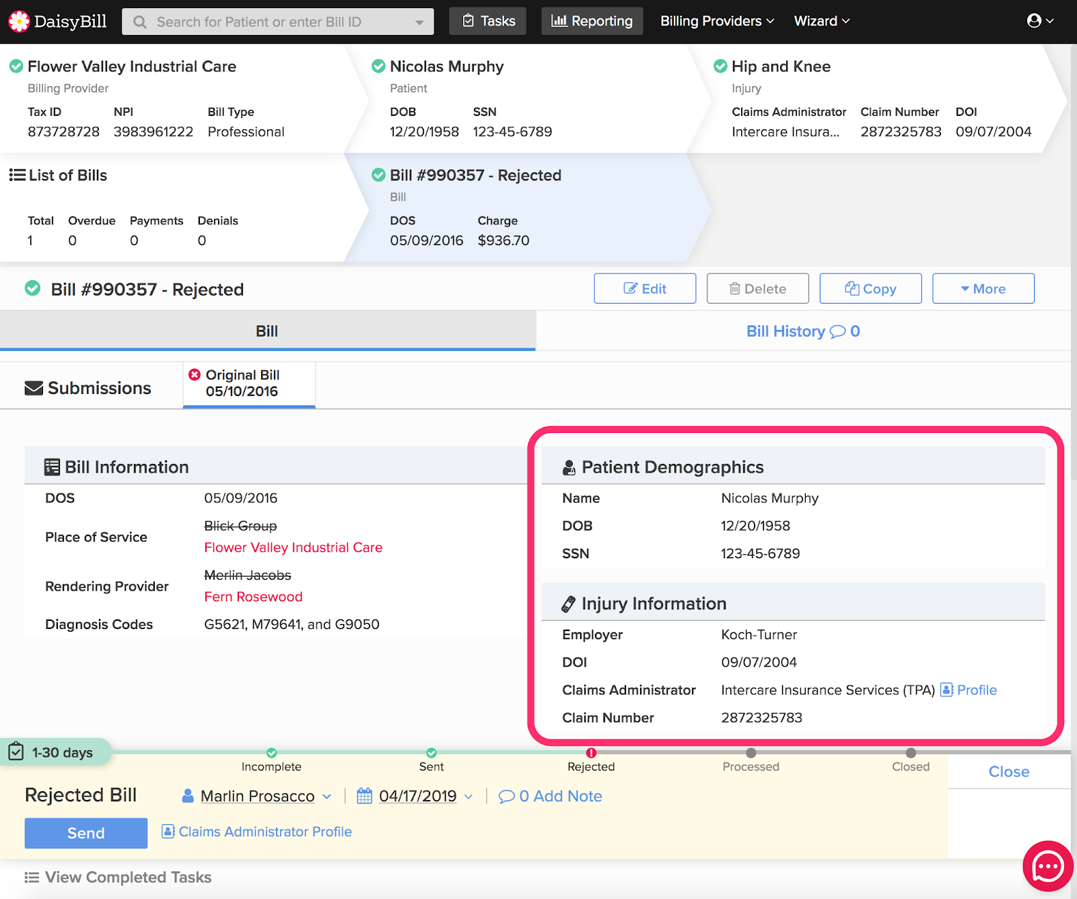Click the Add Note speech bubble icon
Image resolution: width=1077 pixels, height=899 pixels.
point(506,797)
